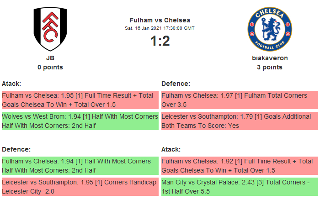Open biakaveron's player profile name
This screenshot has height=210, width=320.
[270, 58]
